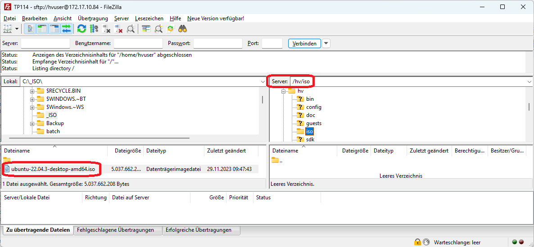Select the doc remote folder
534x247 pixels.
point(311,115)
